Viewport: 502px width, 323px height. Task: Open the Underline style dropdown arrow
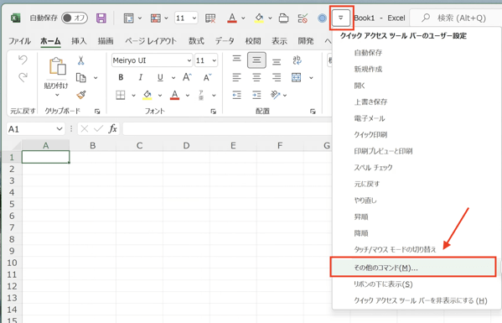point(173,77)
